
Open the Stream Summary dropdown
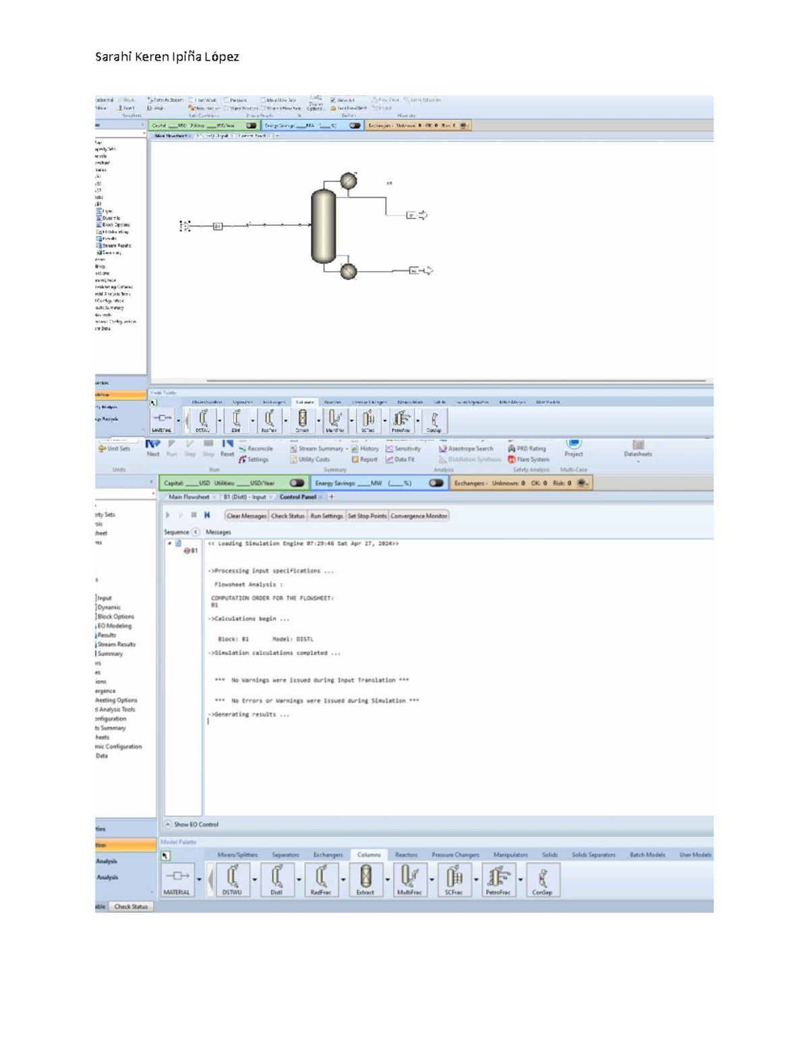[x=347, y=448]
